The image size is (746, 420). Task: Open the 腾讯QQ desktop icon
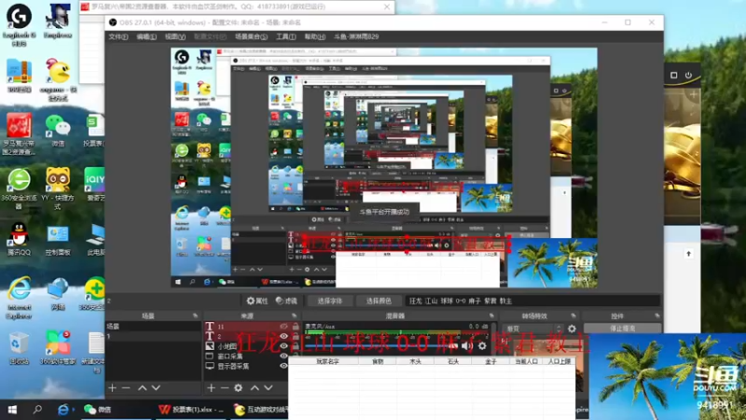coord(19,239)
